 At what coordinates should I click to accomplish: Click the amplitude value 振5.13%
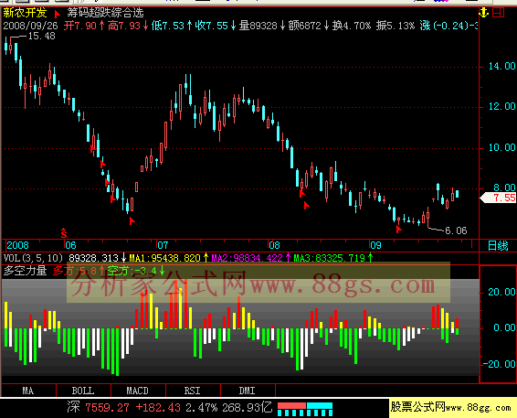(396, 26)
